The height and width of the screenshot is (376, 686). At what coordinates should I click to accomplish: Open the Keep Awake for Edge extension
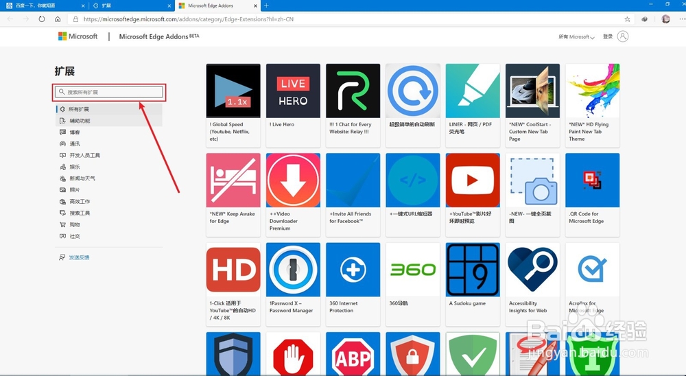233,195
